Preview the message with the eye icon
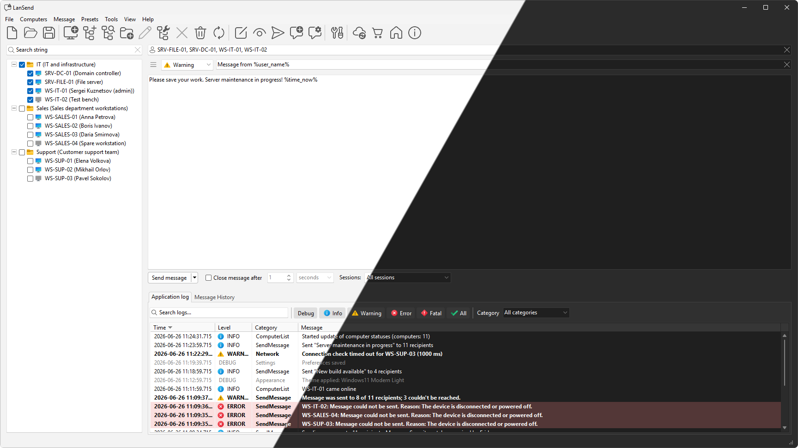Viewport: 798px width, 448px height. pyautogui.click(x=260, y=33)
